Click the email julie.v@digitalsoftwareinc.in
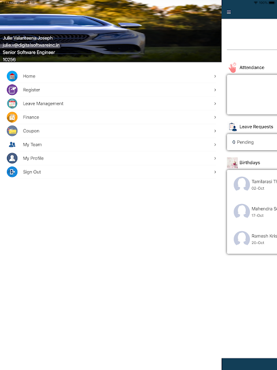 (31, 45)
